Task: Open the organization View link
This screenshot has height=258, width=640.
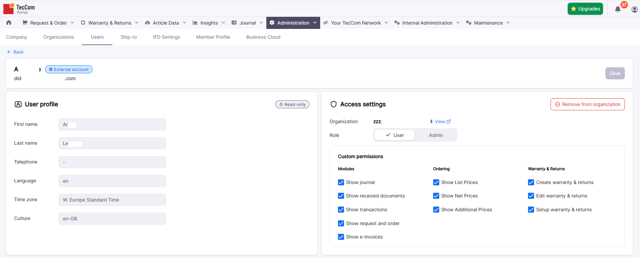Action: (443, 121)
